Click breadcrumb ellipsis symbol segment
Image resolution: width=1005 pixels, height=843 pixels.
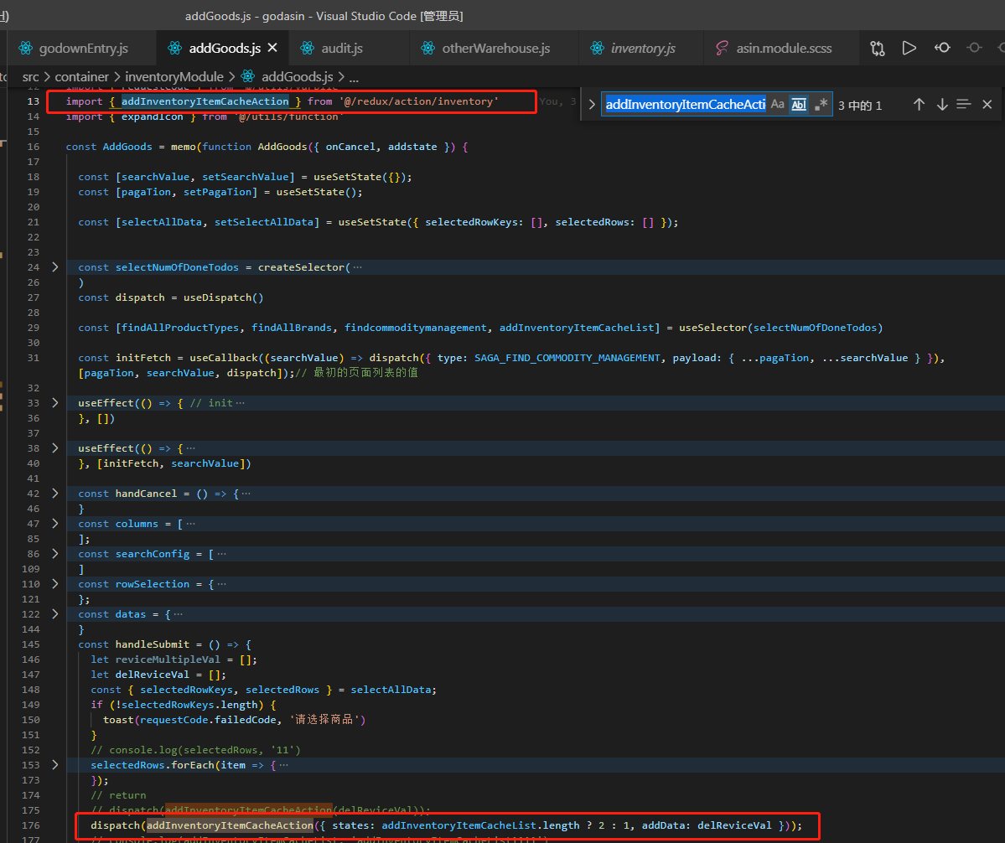point(354,78)
